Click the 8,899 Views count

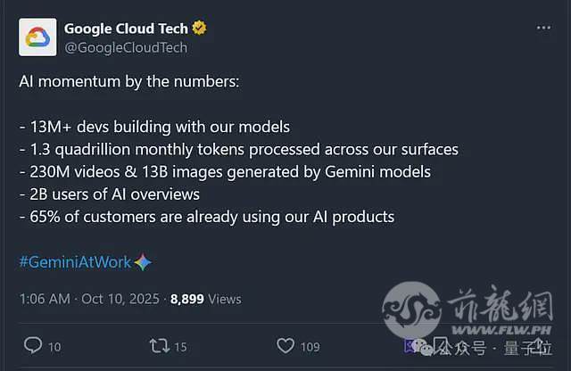[x=205, y=299]
